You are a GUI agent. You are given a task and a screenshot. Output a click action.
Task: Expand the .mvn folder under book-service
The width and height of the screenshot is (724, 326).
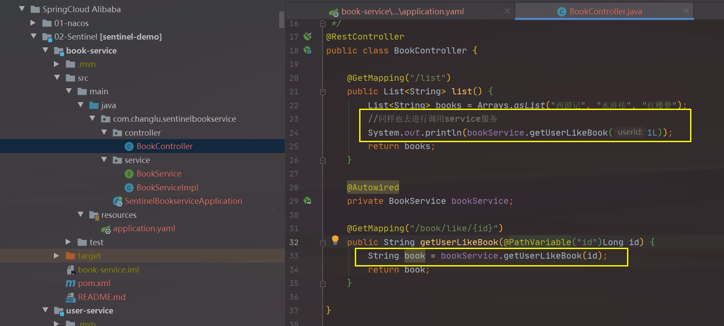(57, 64)
